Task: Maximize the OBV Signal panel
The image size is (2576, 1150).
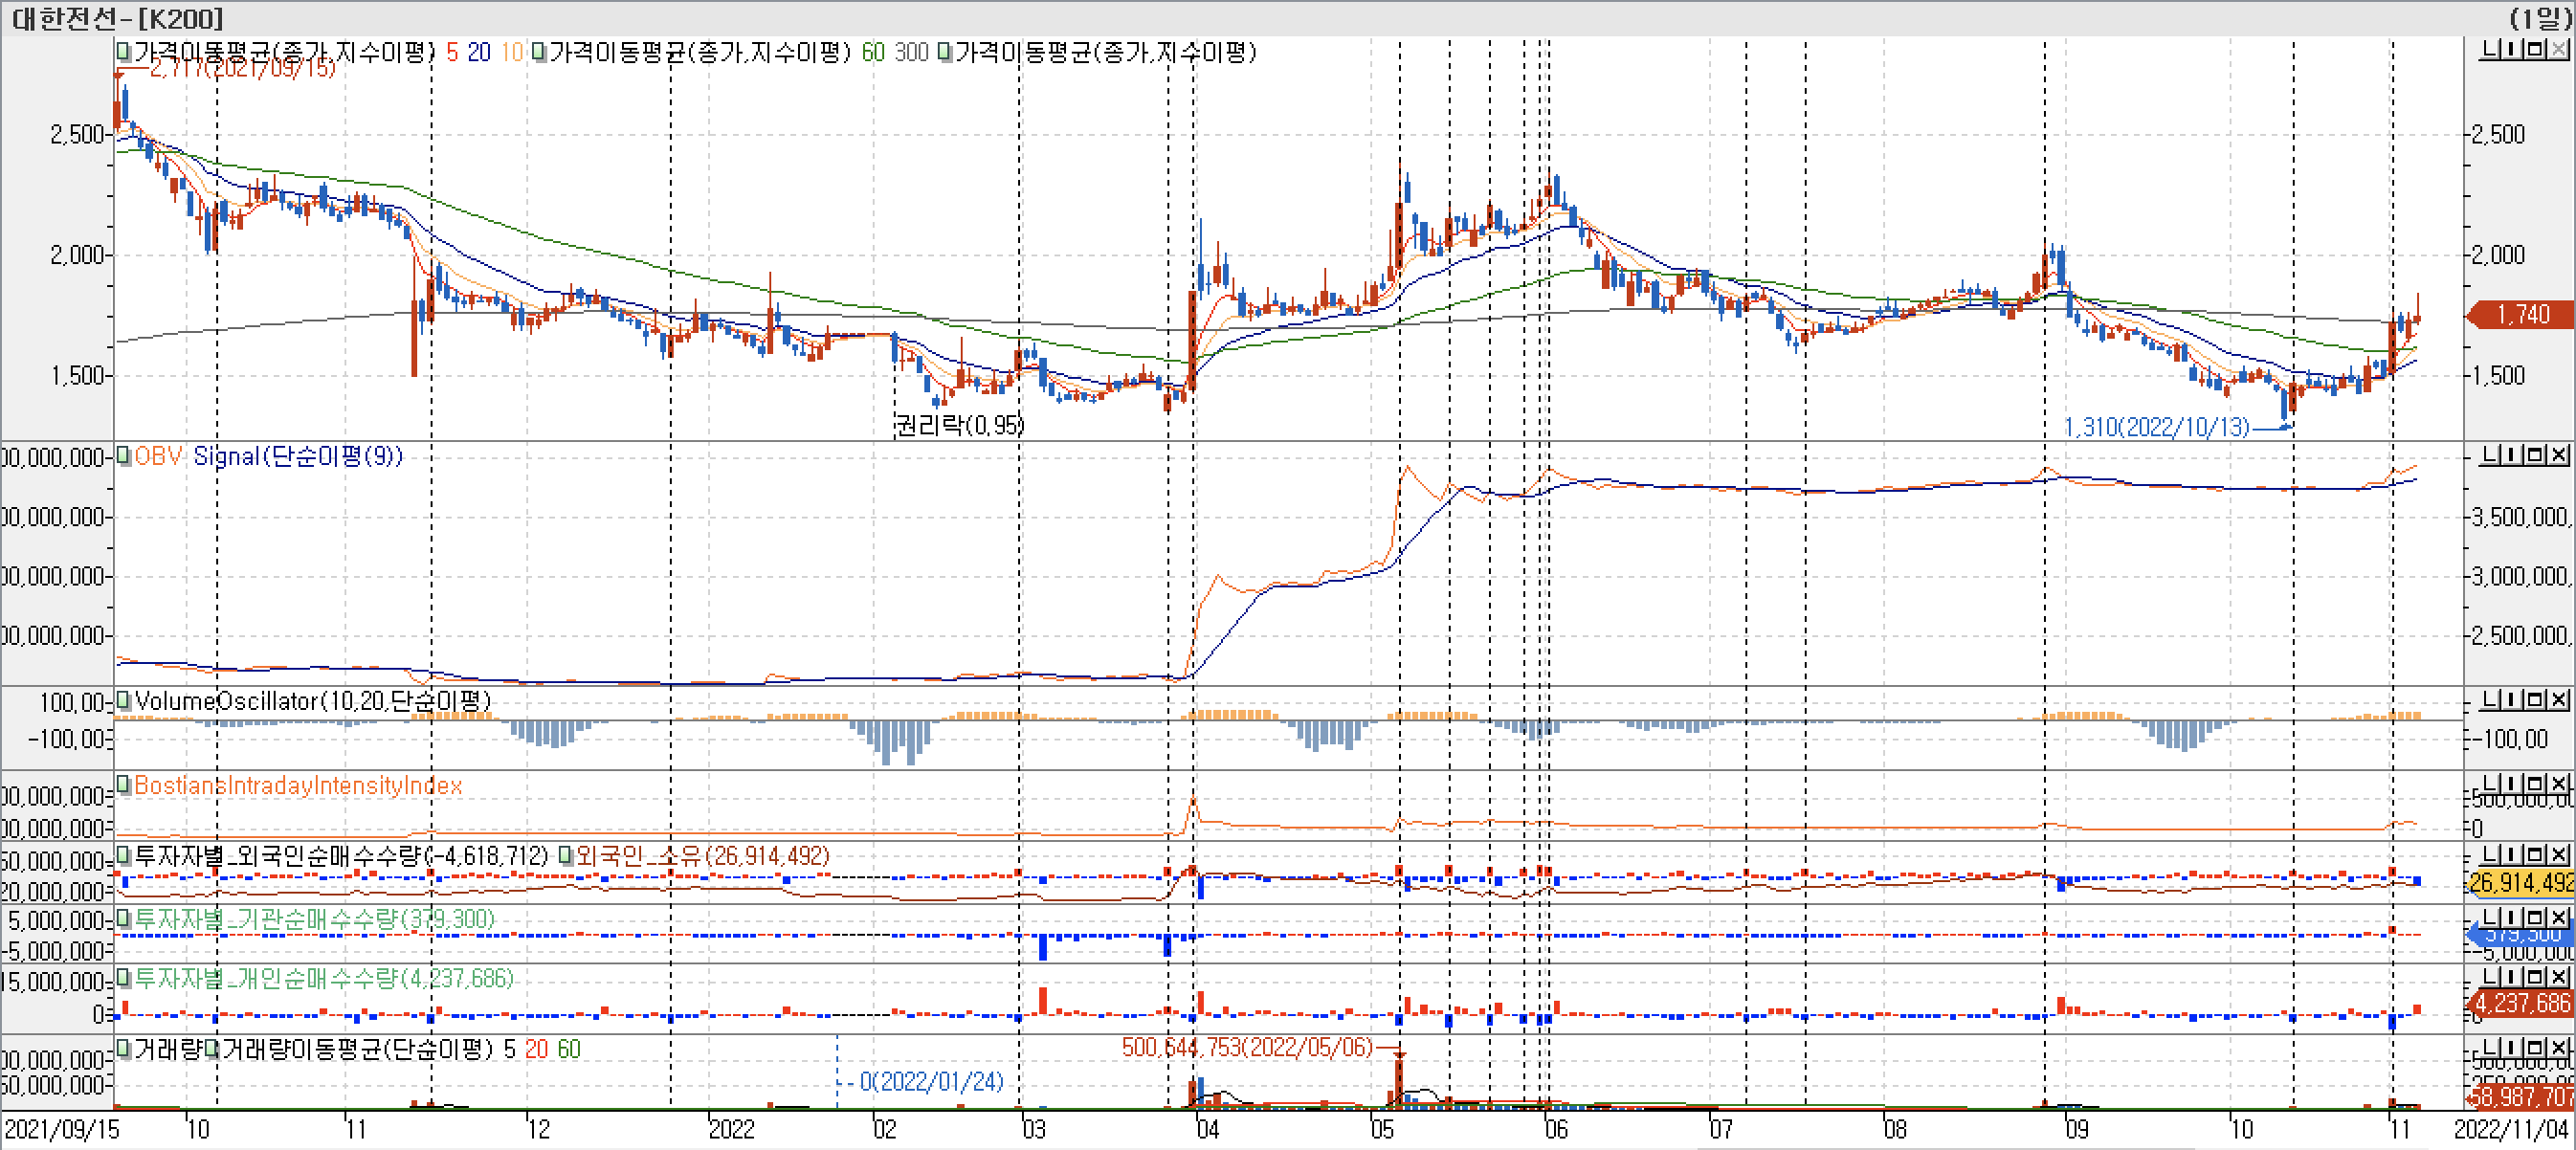Action: [x=2535, y=456]
